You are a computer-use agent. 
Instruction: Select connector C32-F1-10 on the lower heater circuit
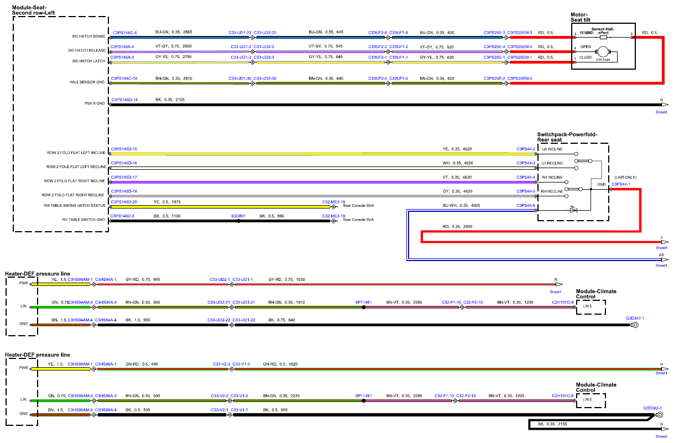445,395
